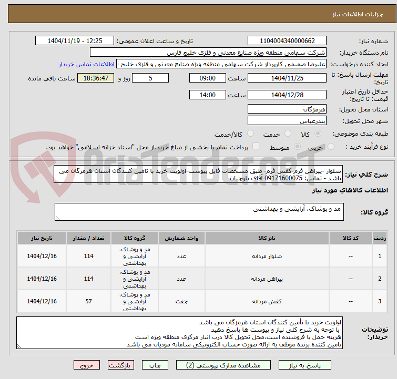397x379 pixels.
Task: Click quantity 114 in شلوار مردانه row
Action: [x=88, y=256]
